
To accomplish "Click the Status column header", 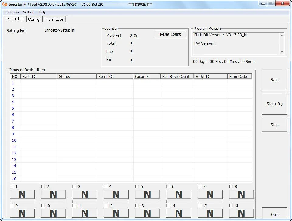I will tap(77, 76).
